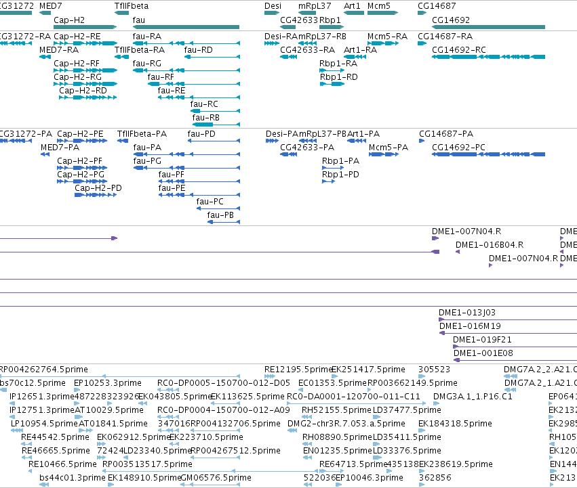Click protein fau-PF
577x488 pixels.
coord(199,181)
